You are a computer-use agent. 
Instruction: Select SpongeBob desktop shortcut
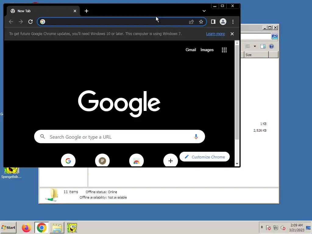tap(11, 173)
